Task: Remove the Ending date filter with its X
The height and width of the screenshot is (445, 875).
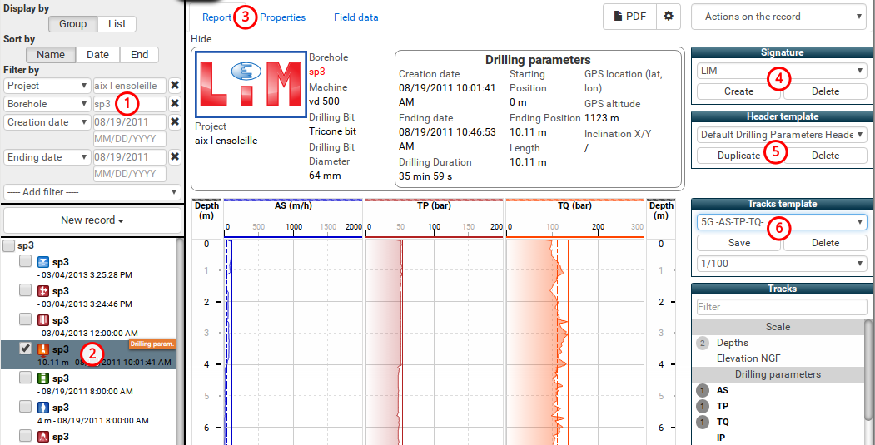Action: [175, 157]
